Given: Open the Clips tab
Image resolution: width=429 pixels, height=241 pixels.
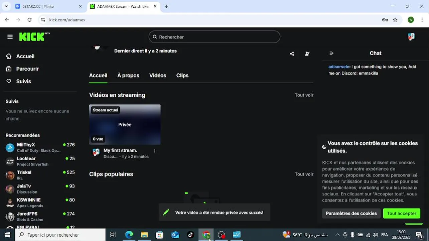Looking at the screenshot, I should pyautogui.click(x=182, y=76).
